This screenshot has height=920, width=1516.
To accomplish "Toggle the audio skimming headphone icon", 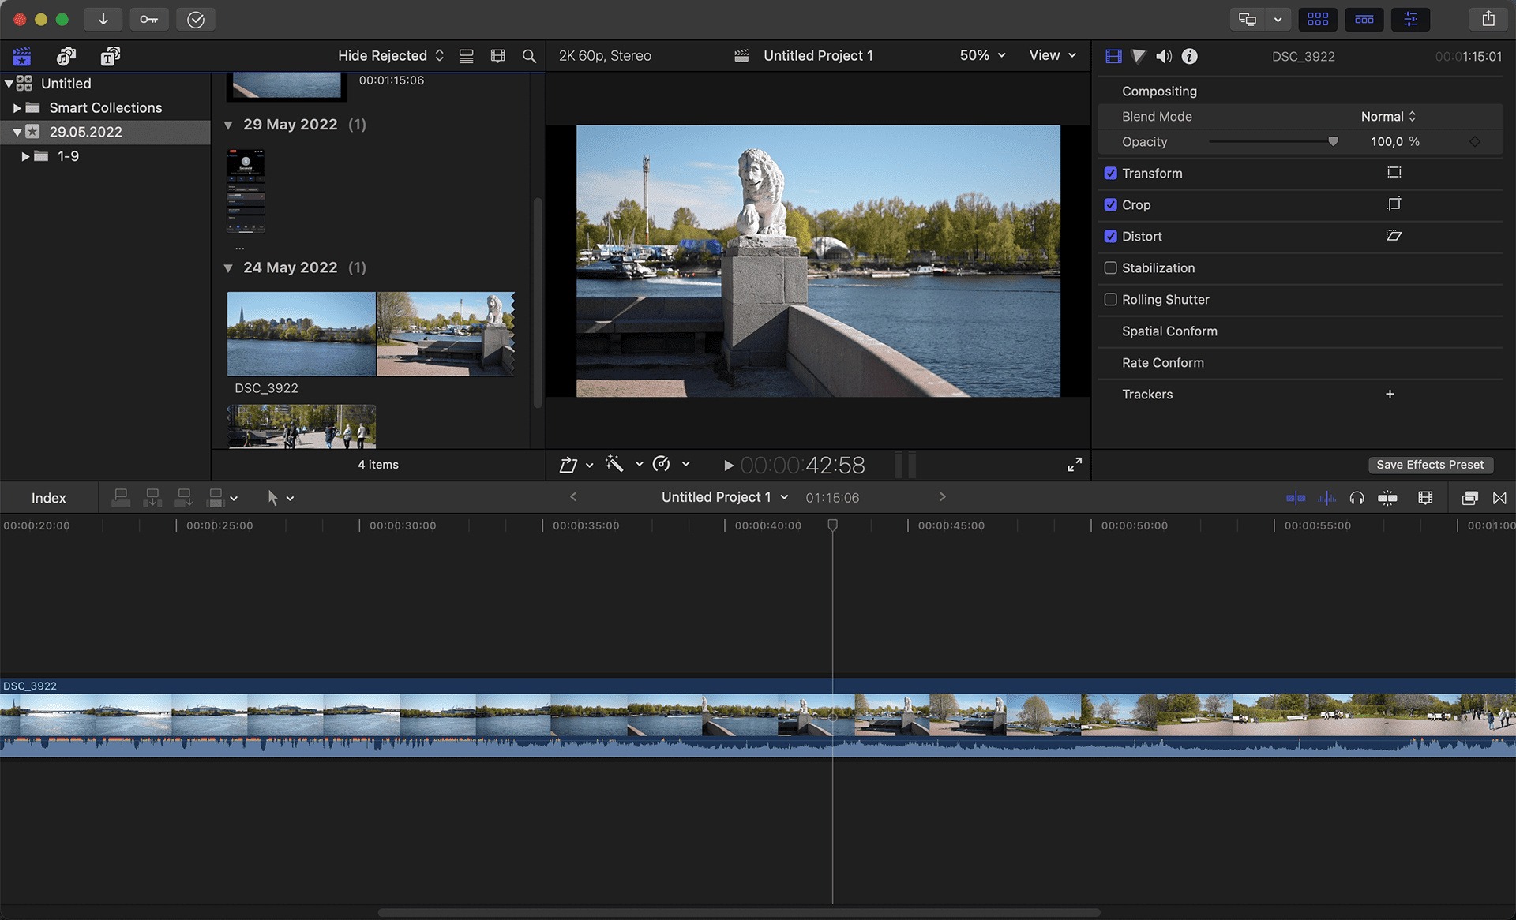I will pyautogui.click(x=1357, y=498).
